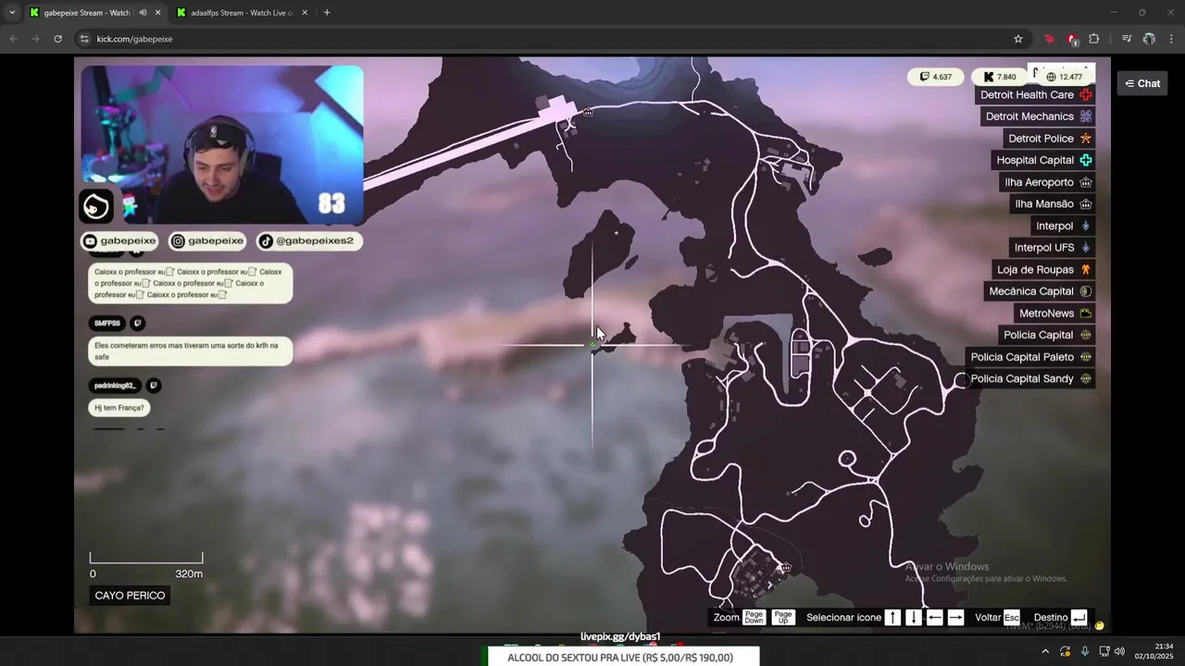Click the 'Hj tem França?' chat message
1185x666 pixels.
click(x=119, y=407)
